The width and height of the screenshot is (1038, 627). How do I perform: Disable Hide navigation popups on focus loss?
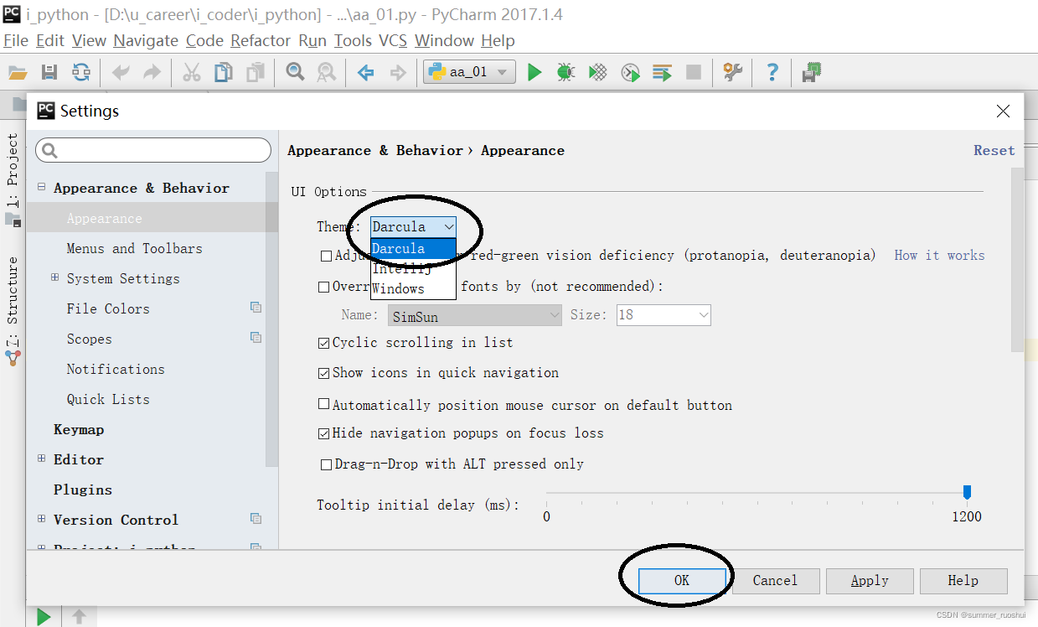click(x=323, y=433)
